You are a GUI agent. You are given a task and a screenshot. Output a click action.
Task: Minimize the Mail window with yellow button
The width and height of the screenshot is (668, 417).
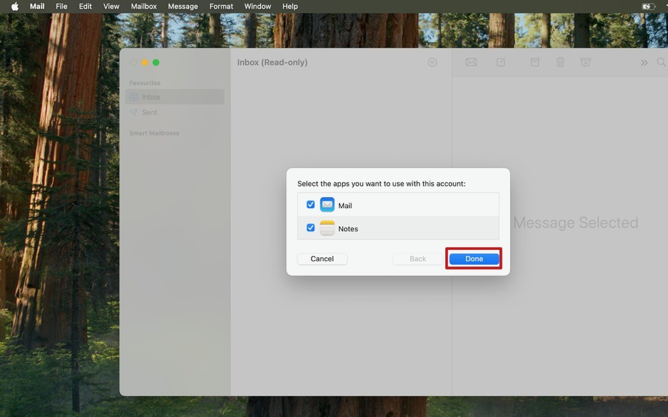coord(145,63)
